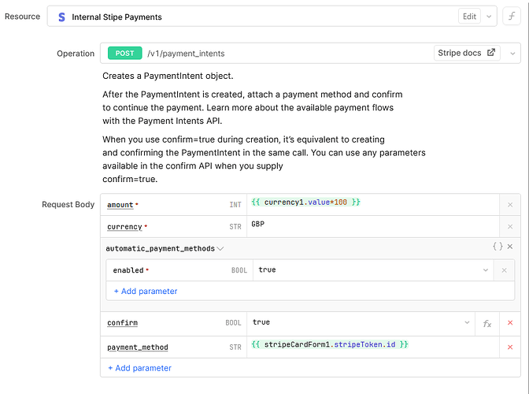This screenshot has width=529, height=394.
Task: Open the resource selector chevron beside Edit
Action: 489,17
